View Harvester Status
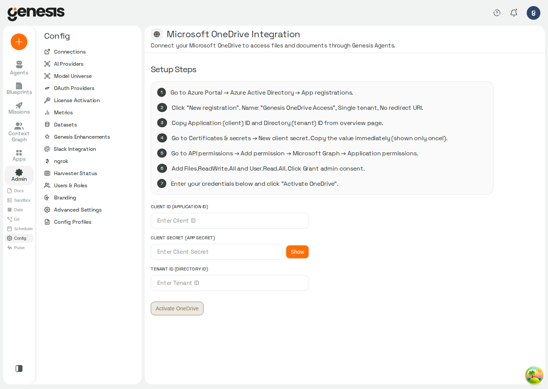The height and width of the screenshot is (389, 548). 71,173
